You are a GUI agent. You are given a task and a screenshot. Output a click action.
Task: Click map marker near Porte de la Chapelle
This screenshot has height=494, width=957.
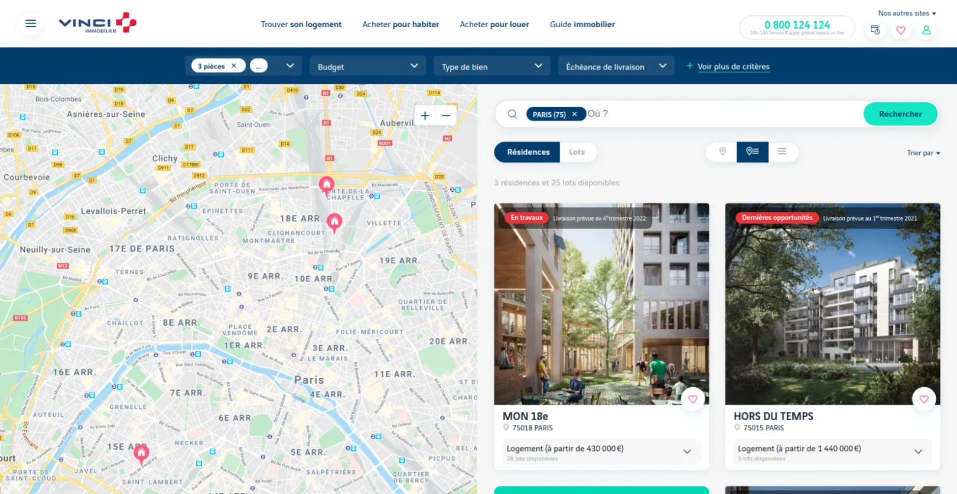[x=327, y=185]
